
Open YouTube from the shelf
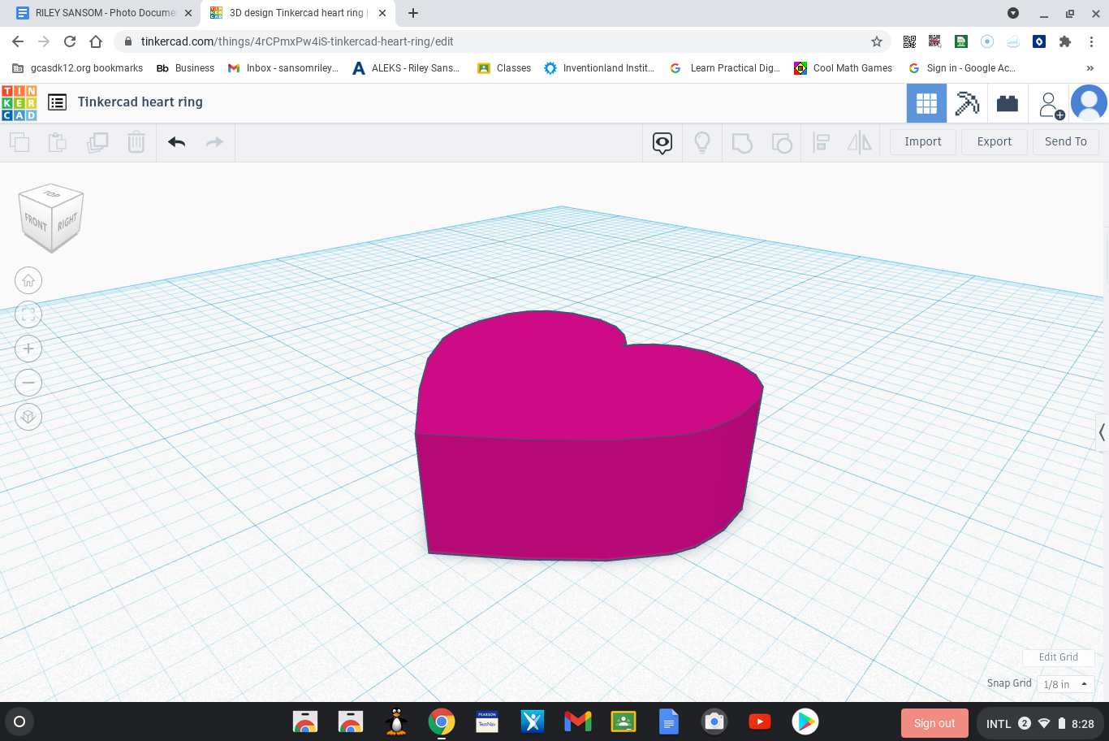pyautogui.click(x=760, y=721)
